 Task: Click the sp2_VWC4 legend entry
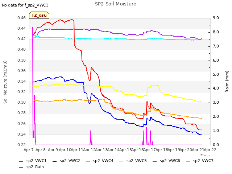click(100, 161)
